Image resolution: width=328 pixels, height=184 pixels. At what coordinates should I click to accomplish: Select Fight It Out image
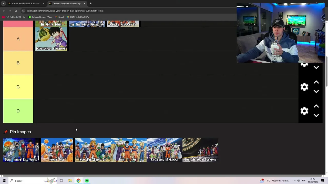(129, 150)
